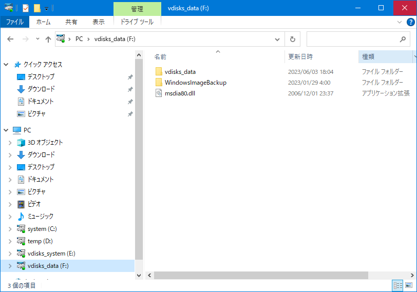
Task: Select PC in the navigation pane
Action: [x=27, y=130]
